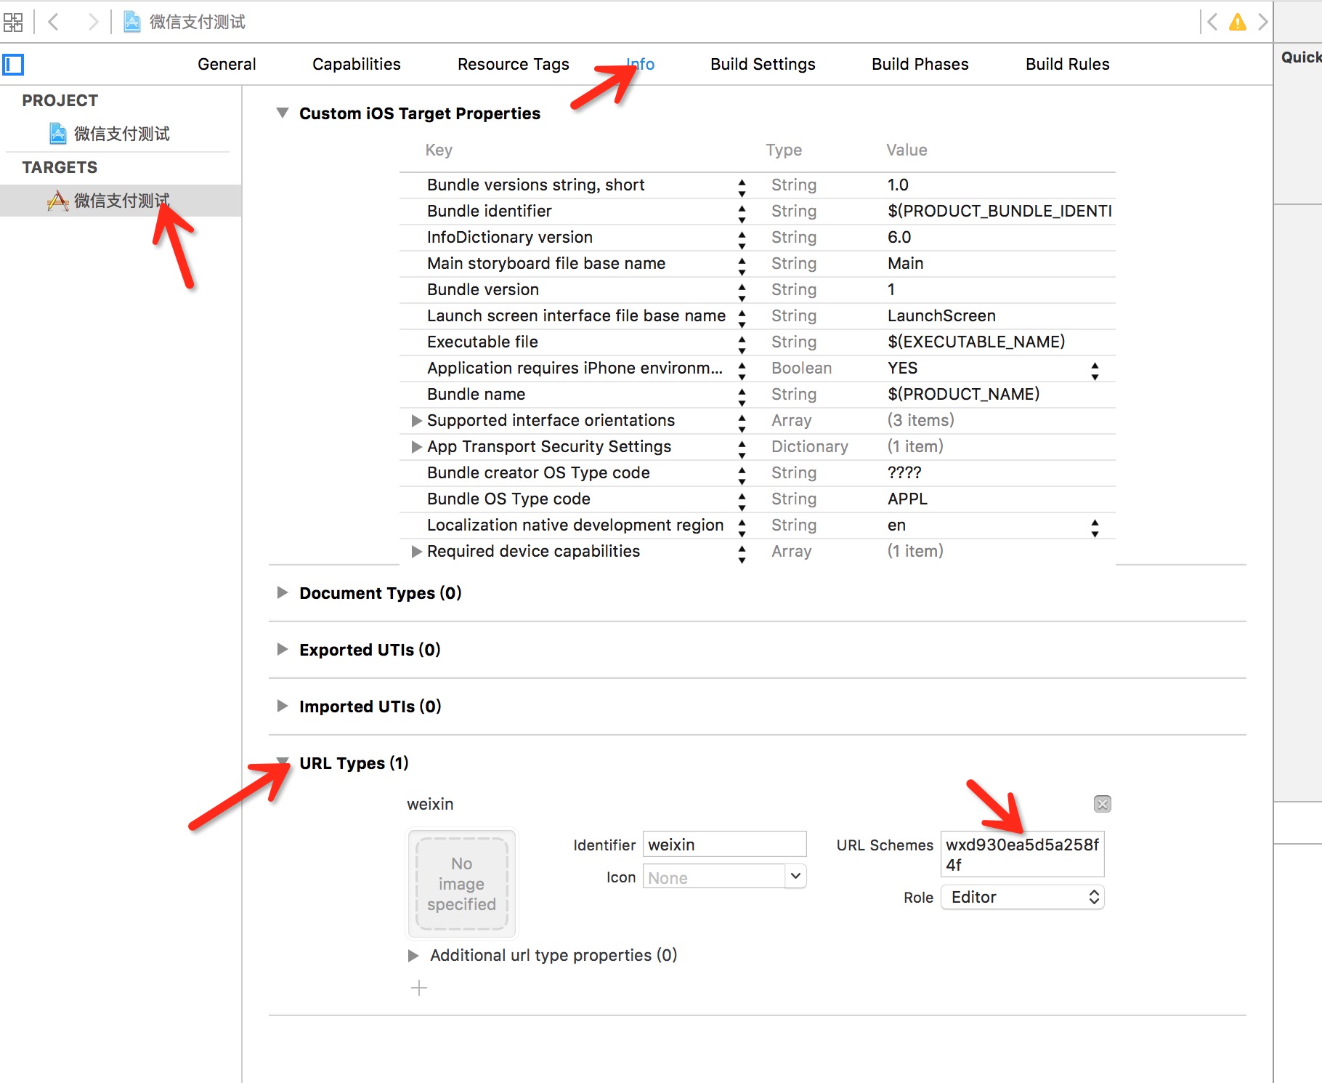This screenshot has height=1083, width=1322.
Task: Click key stepper for Executable file
Action: click(742, 345)
